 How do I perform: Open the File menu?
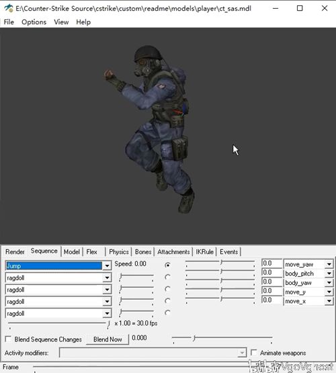click(9, 22)
